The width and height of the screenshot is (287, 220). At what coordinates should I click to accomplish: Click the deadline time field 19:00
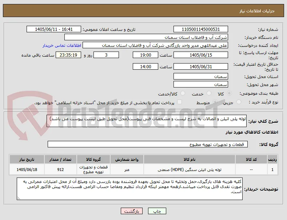click(146, 55)
